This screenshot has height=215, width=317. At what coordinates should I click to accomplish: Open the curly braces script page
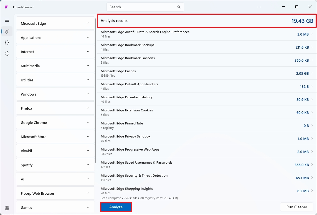point(7,42)
